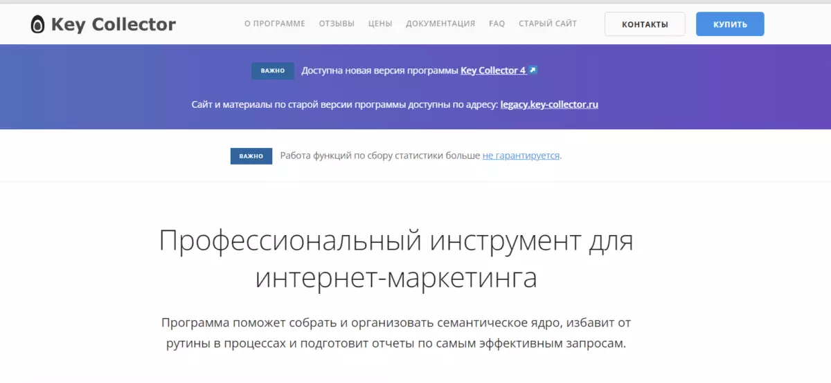The image size is (831, 383).
Task: Open the legacy.key-collector.ru link
Action: coord(549,105)
